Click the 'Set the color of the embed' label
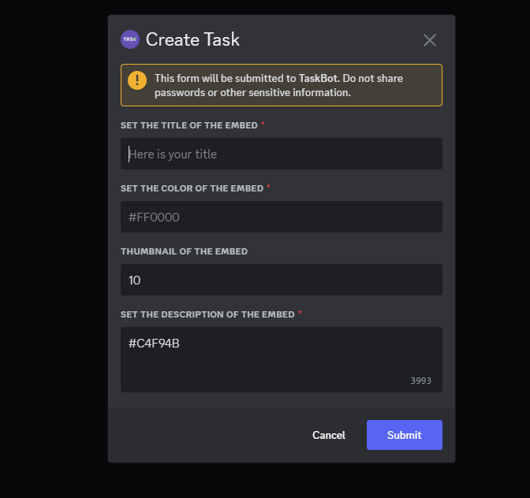Image resolution: width=530 pixels, height=498 pixels. 192,188
